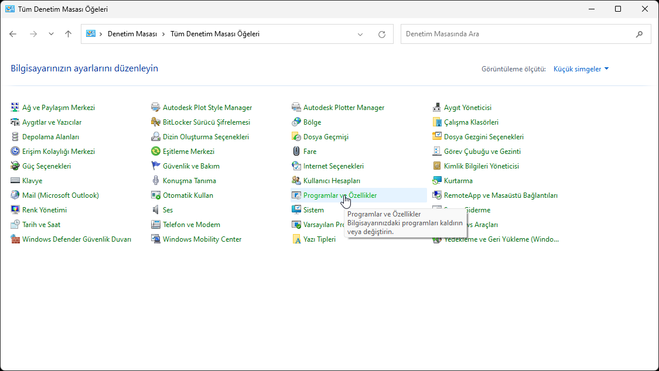Open the Aygıt Yöneticisi icon
The height and width of the screenshot is (371, 659).
[437, 108]
